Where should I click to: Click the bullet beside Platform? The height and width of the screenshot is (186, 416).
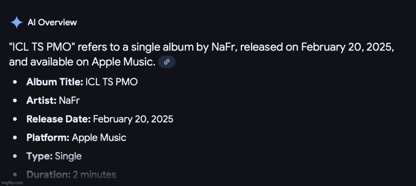[14, 138]
